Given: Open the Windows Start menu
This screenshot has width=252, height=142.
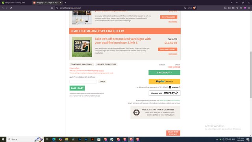Looking at the screenshot, I should [x=3, y=139].
